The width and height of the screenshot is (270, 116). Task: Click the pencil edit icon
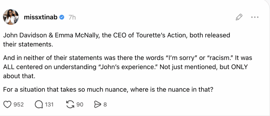click(x=239, y=17)
